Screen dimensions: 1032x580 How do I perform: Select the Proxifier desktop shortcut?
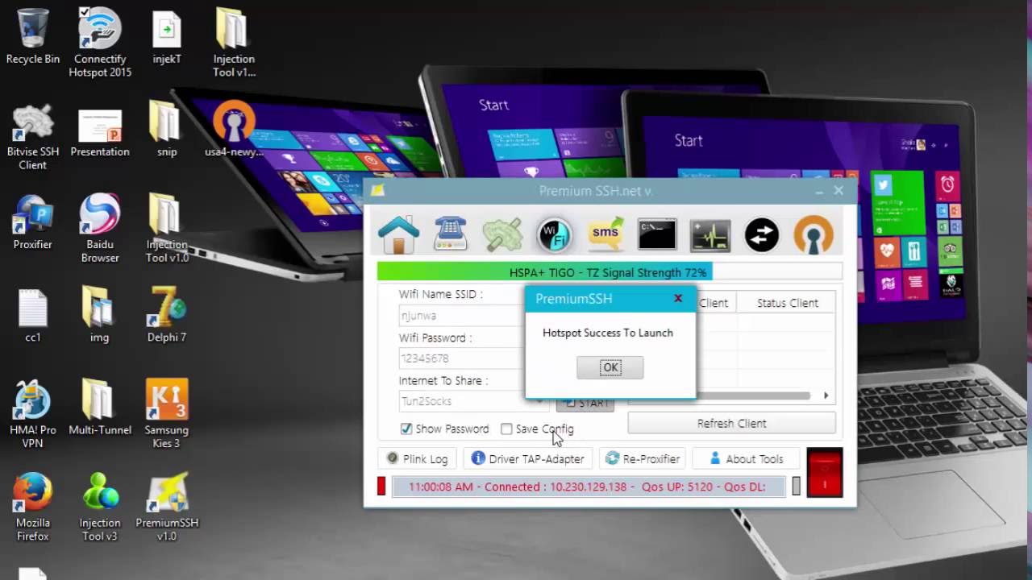(33, 222)
